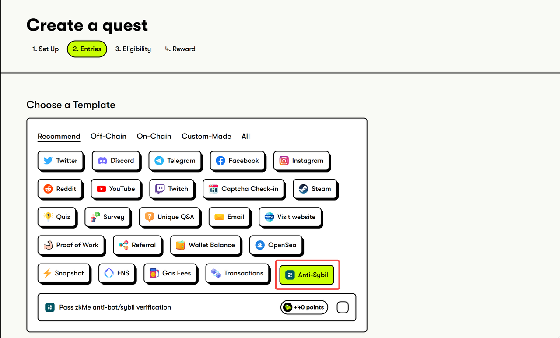Viewport: 560px width, 338px height.
Task: Go to step 1. Set Up
Action: pyautogui.click(x=45, y=49)
